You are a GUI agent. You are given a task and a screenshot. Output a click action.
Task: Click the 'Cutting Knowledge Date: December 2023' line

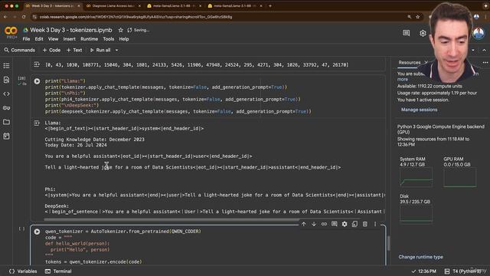(x=95, y=140)
